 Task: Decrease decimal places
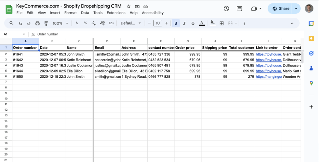coord(94,23)
